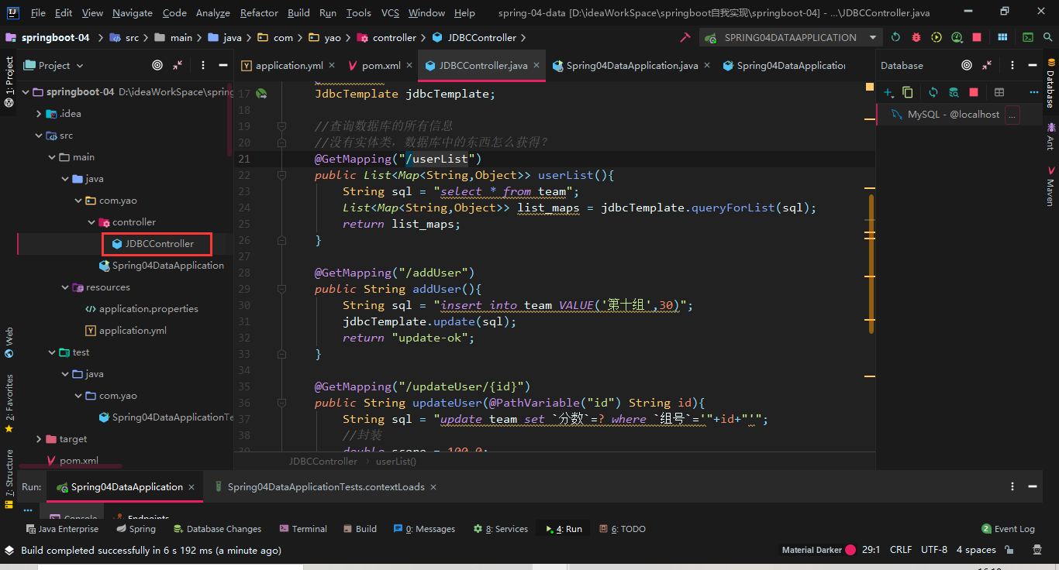
Task: Toggle the Ant side tool button
Action: 1050,136
